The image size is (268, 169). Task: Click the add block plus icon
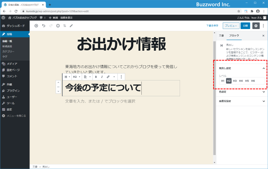[x=36, y=26]
